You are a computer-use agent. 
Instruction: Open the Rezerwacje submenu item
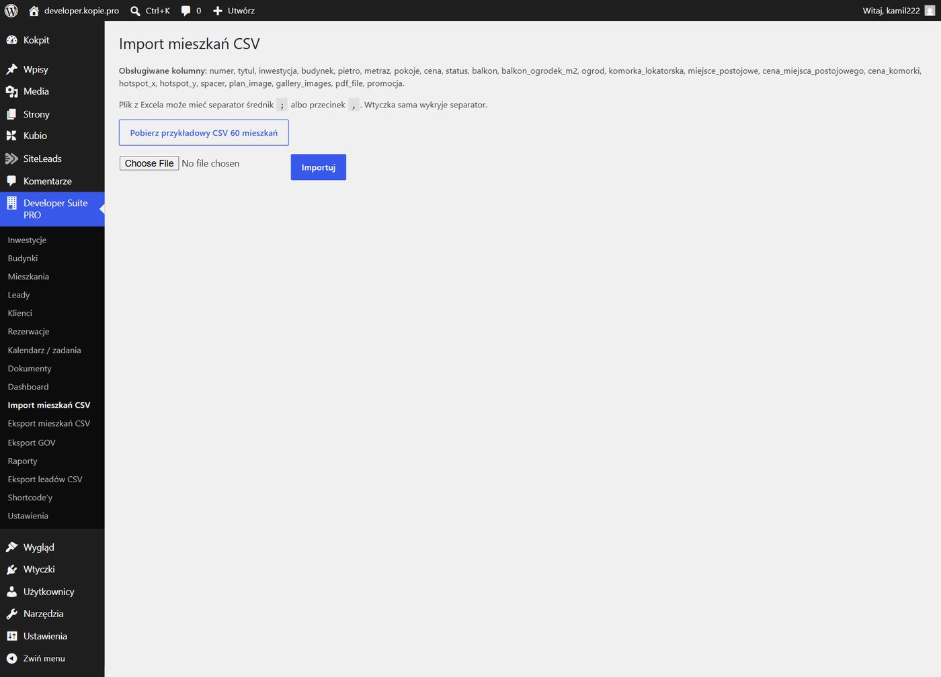(x=28, y=332)
